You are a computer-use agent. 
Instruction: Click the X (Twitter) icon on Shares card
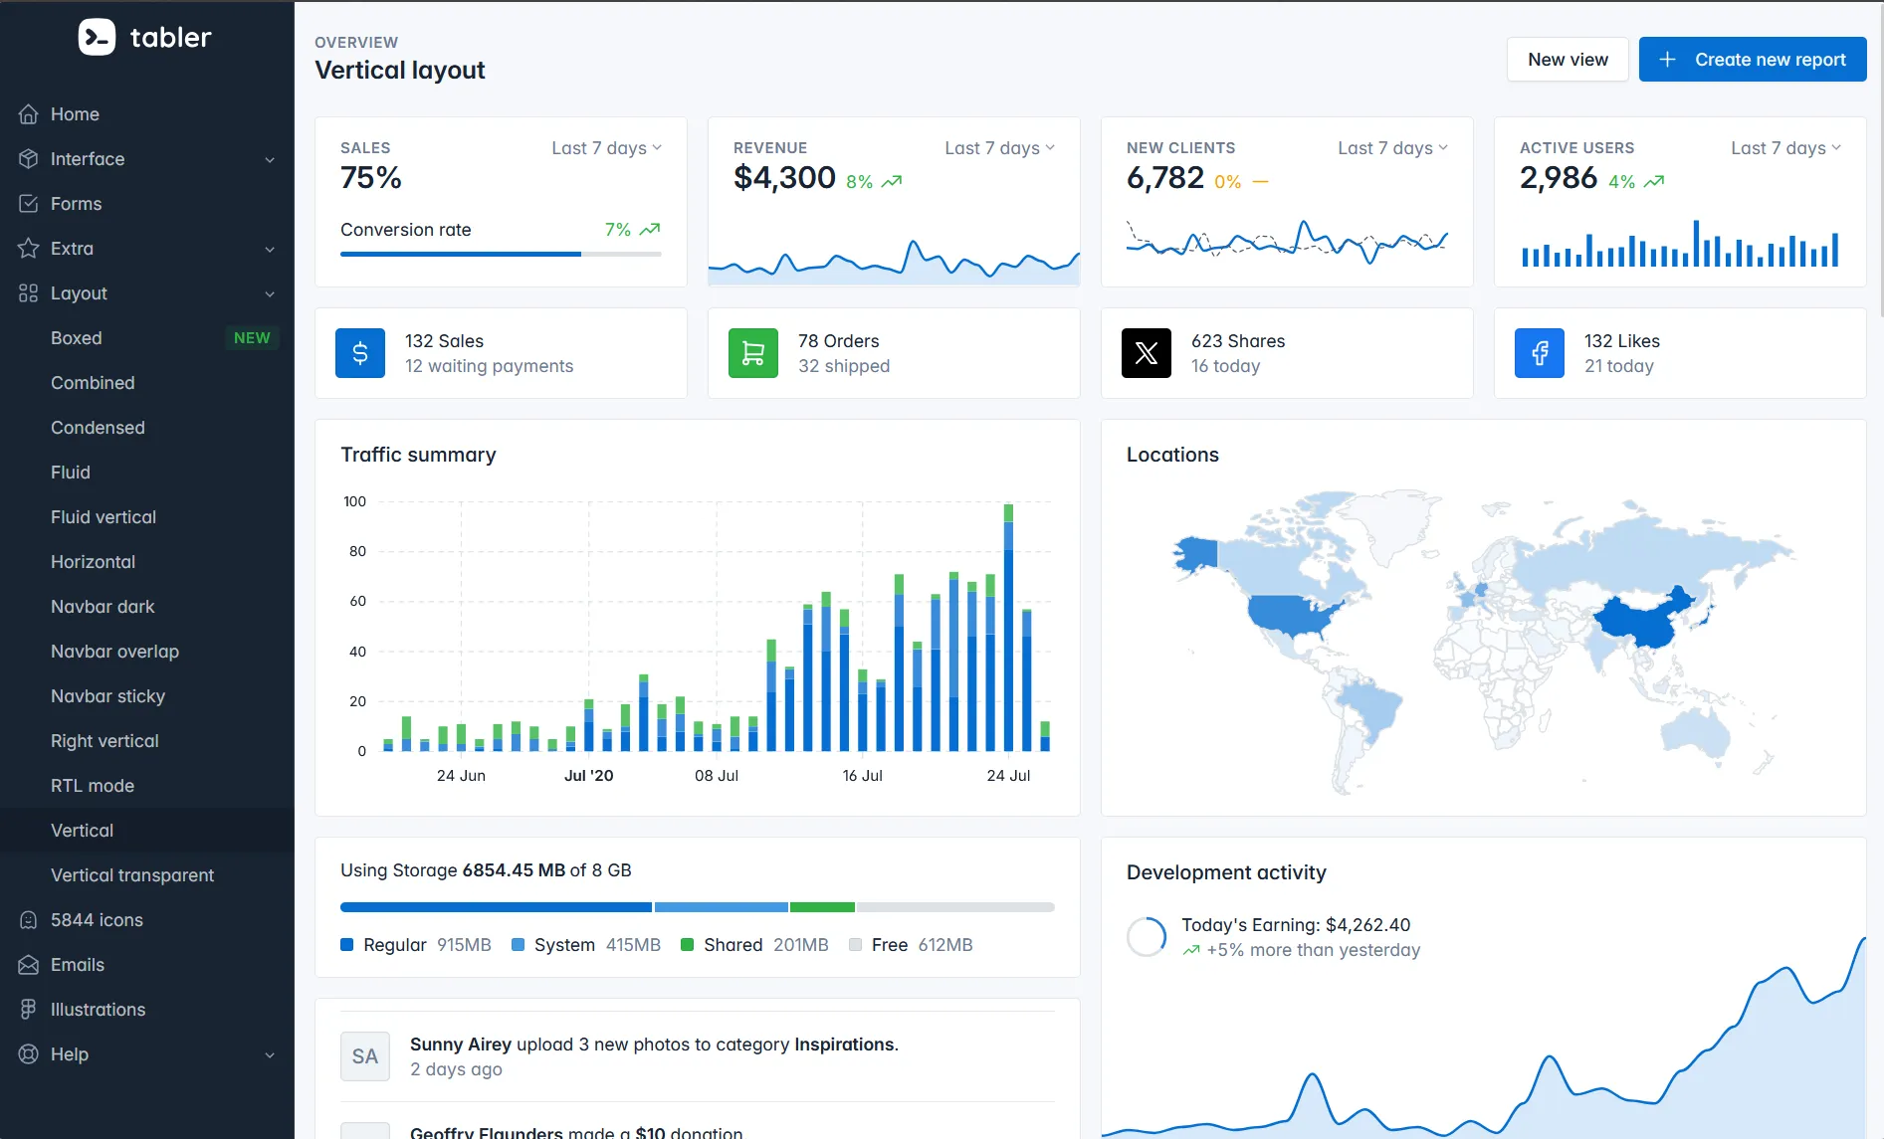click(1146, 353)
